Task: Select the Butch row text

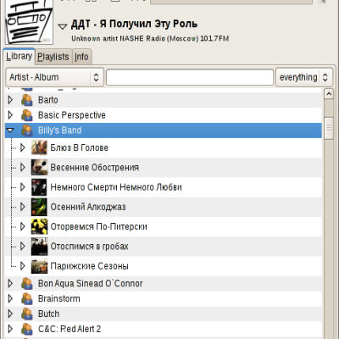Action: (49, 314)
